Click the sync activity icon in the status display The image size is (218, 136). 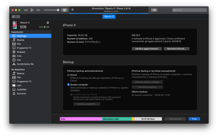(72, 10)
